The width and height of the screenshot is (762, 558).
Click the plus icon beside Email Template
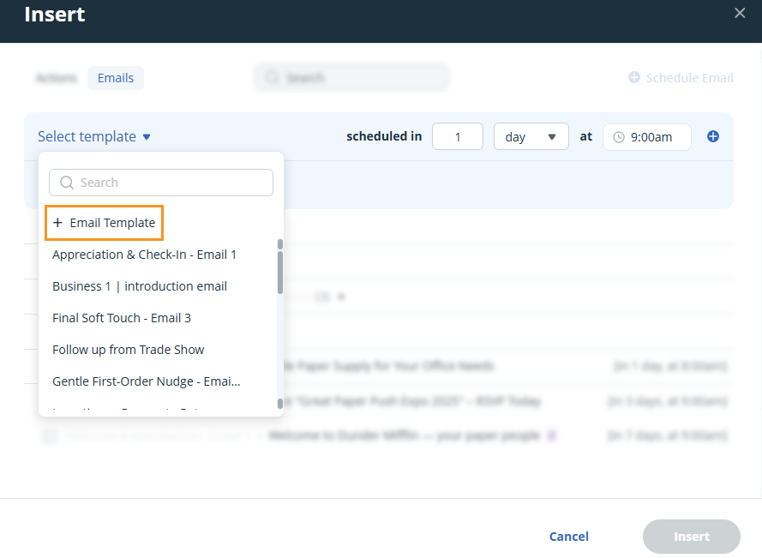pos(57,222)
